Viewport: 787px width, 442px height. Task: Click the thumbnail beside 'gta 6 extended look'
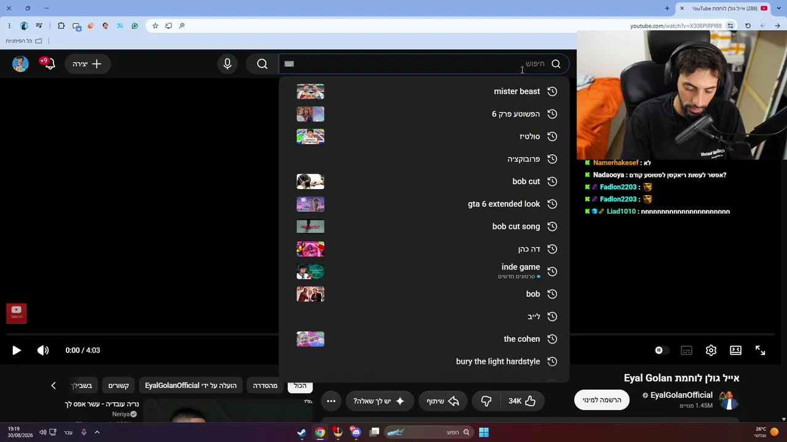(x=310, y=204)
